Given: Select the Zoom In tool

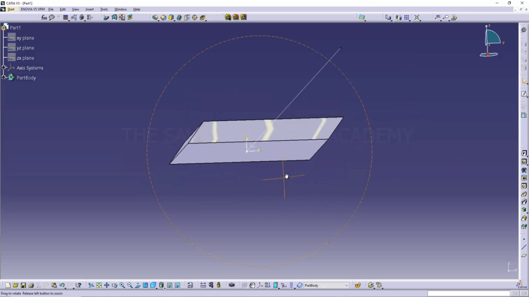Looking at the screenshot, I should 122,285.
